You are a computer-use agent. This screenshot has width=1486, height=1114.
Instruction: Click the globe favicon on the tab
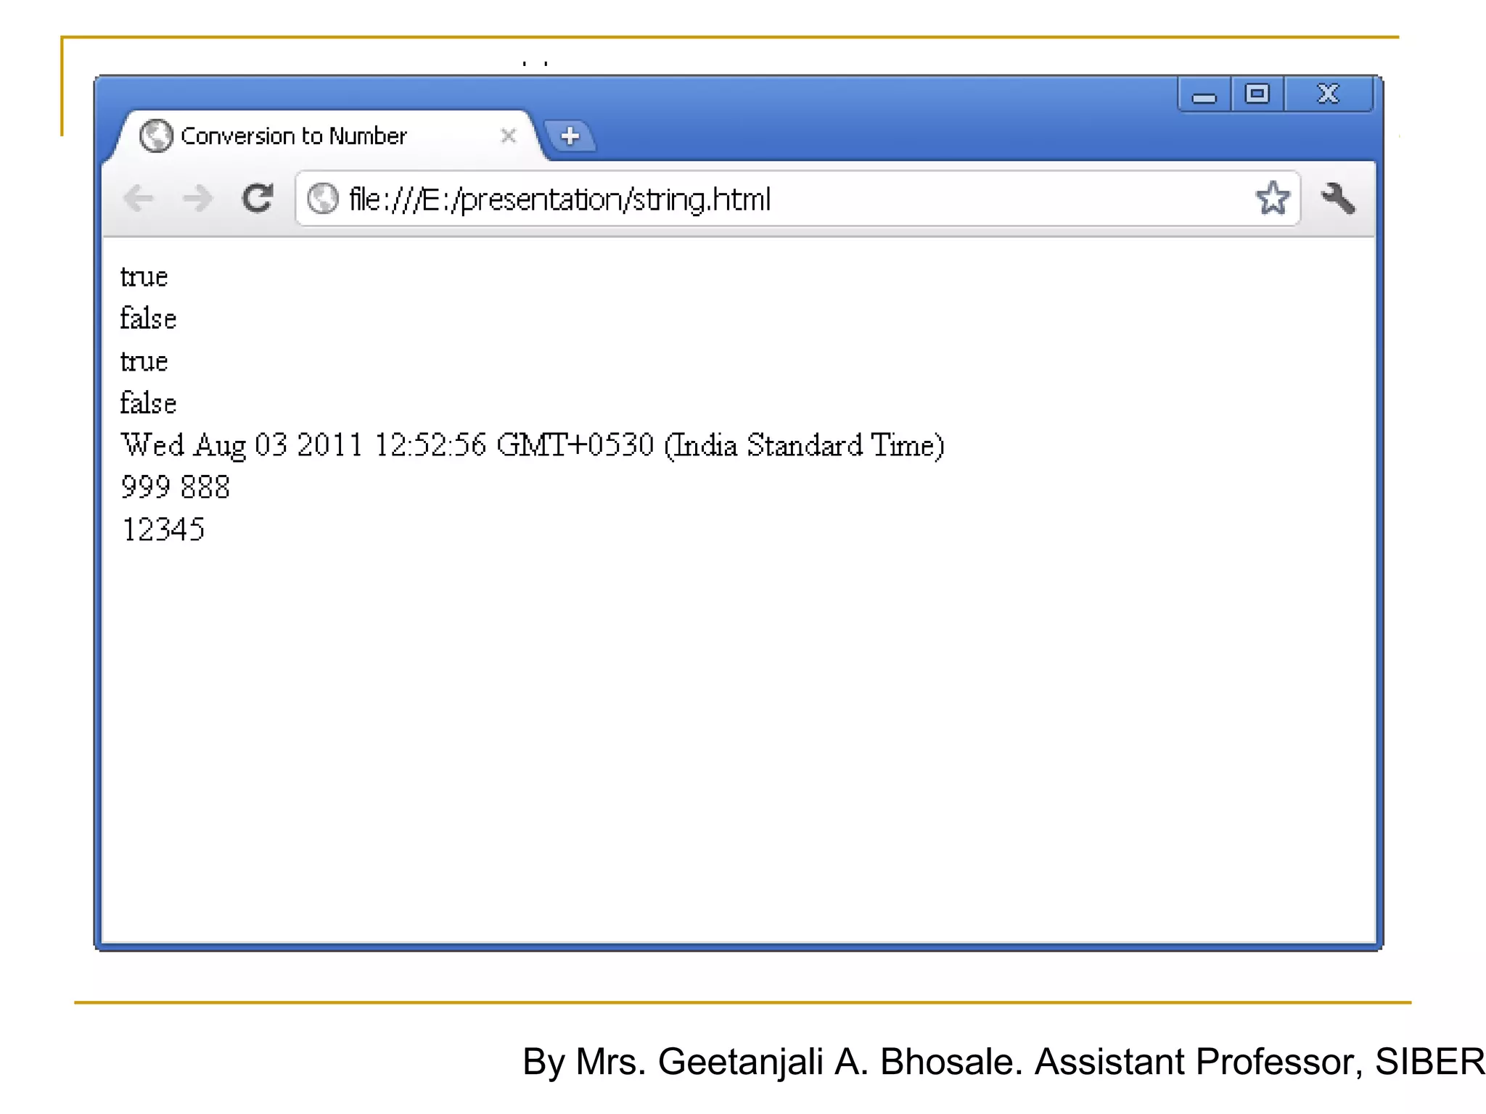click(156, 136)
